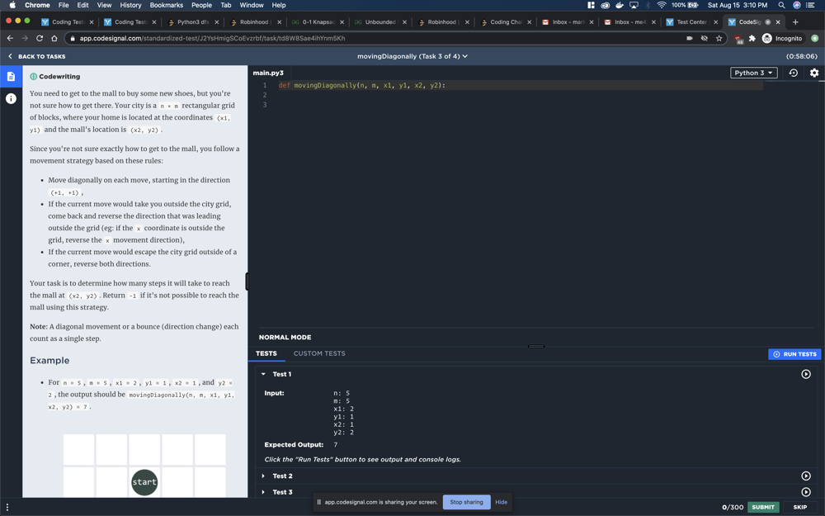This screenshot has height=516, width=825.
Task: Open editor settings gear icon
Action: [x=814, y=73]
